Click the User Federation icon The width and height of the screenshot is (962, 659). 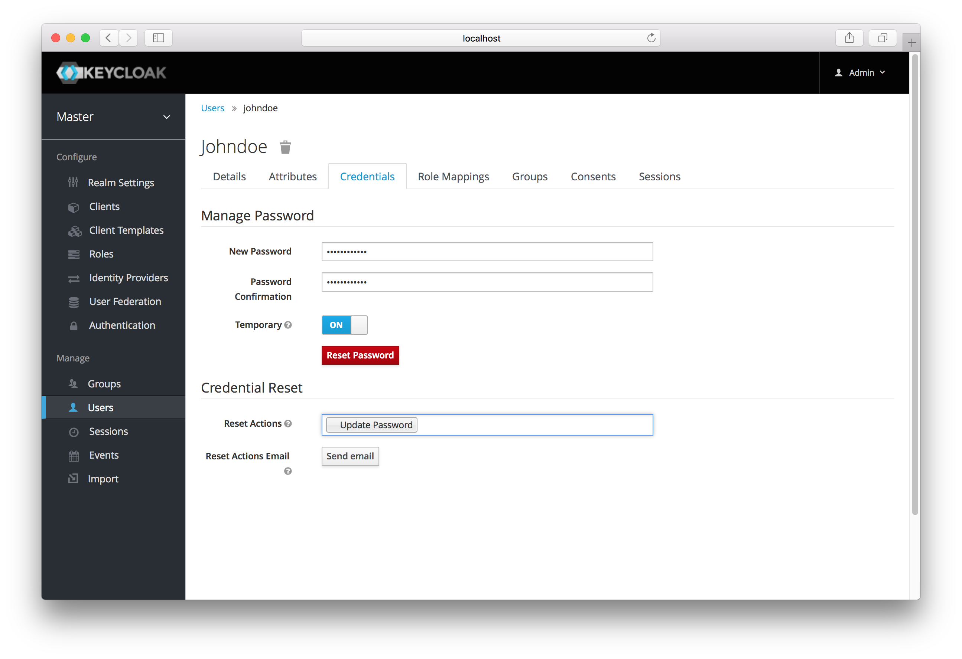point(75,301)
